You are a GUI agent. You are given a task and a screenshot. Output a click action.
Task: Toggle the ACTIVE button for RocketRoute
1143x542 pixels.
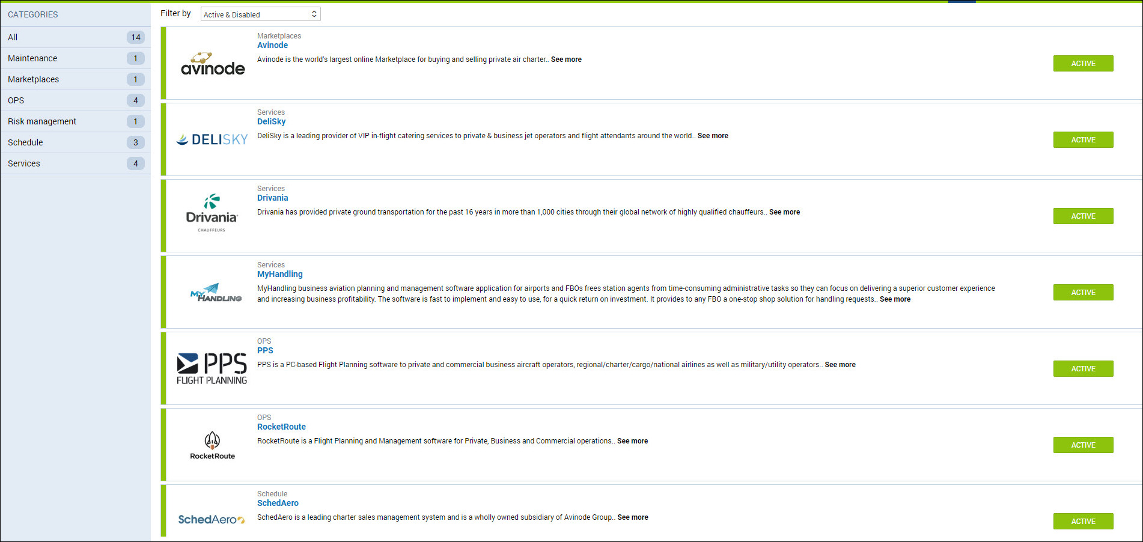pos(1083,445)
